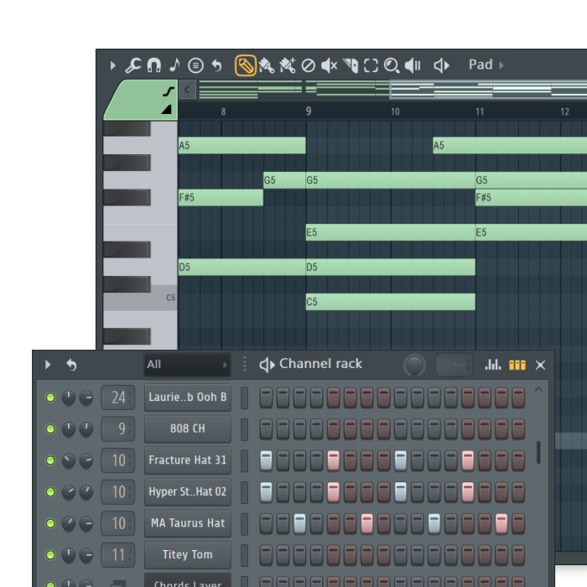Open the Fracture Hat 31 channel
587x587 pixels.
click(188, 460)
